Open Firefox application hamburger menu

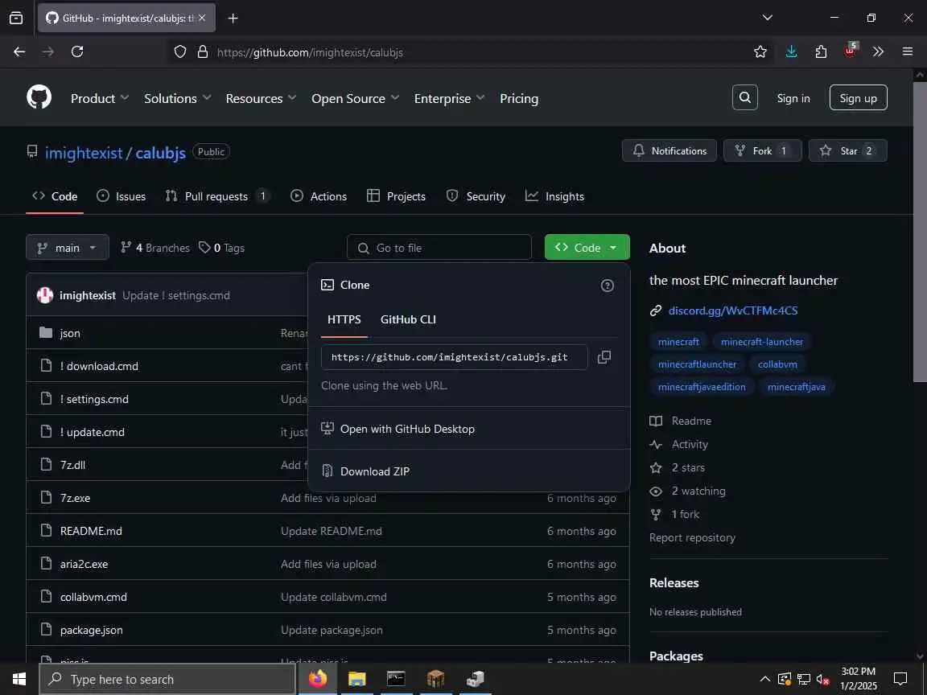click(908, 52)
